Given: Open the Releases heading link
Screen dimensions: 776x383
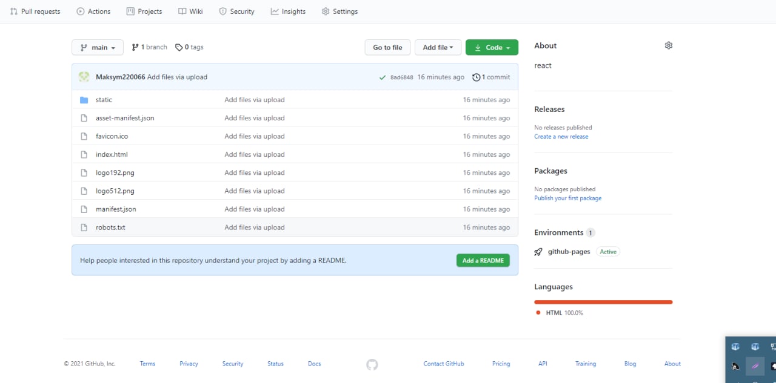Looking at the screenshot, I should pos(549,110).
